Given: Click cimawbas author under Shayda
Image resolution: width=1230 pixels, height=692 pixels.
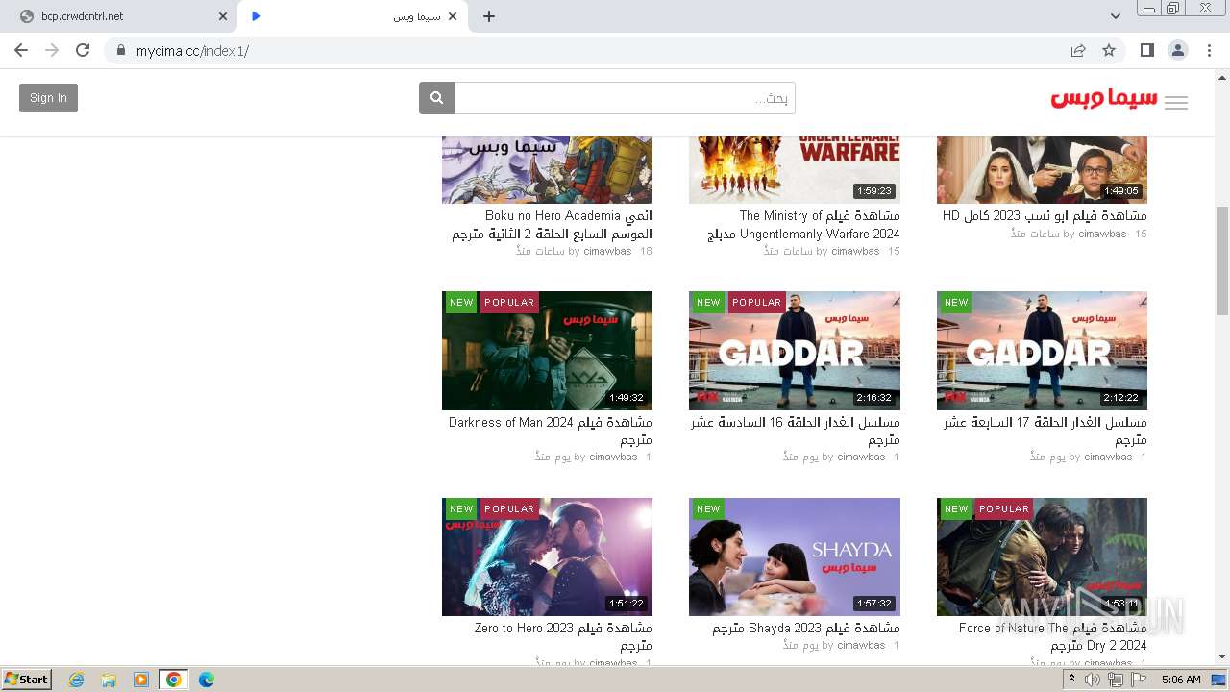Looking at the screenshot, I should 861,645.
